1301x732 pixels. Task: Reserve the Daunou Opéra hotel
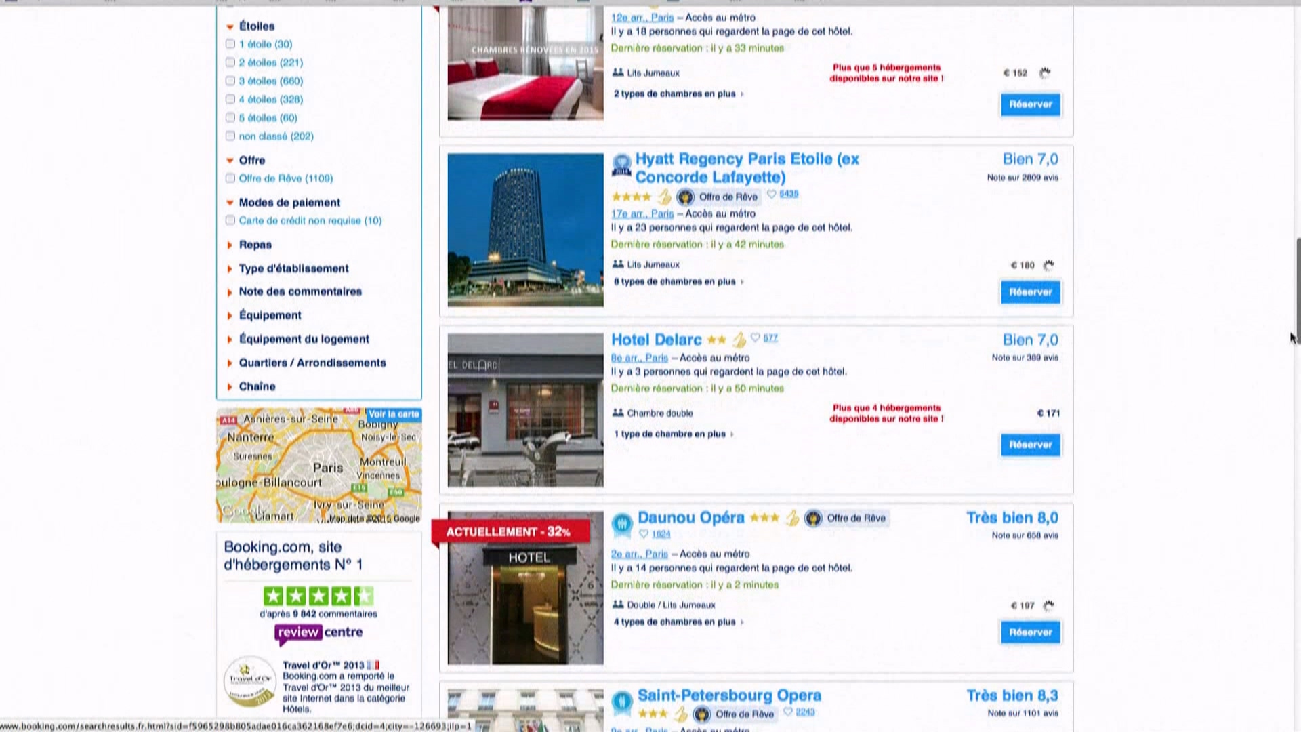click(1031, 632)
